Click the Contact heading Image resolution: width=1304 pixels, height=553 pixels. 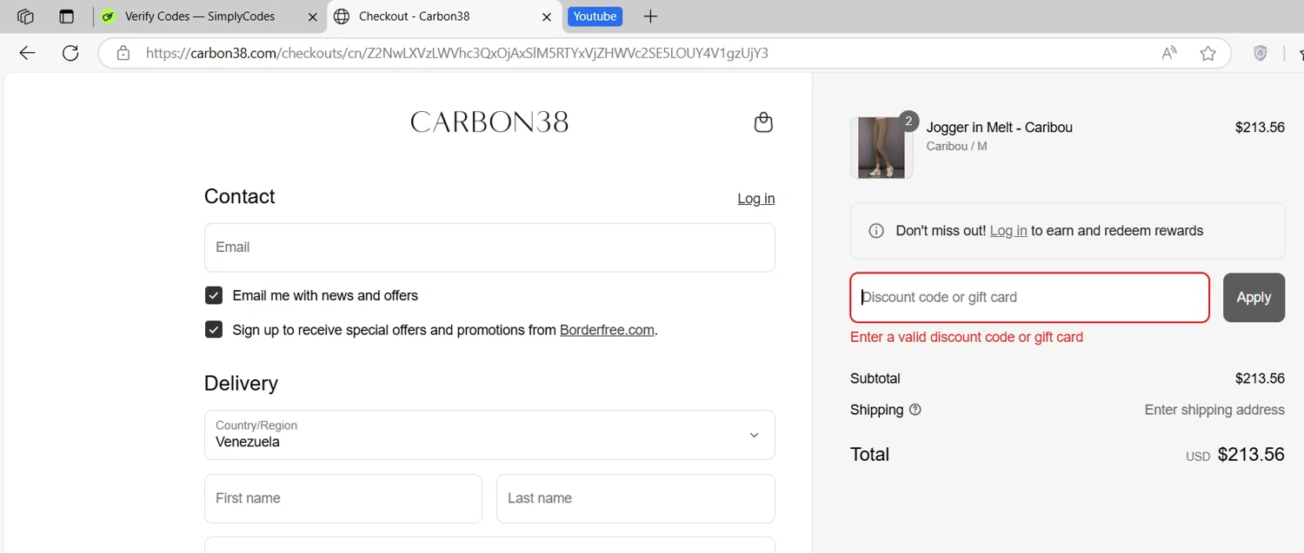(239, 196)
